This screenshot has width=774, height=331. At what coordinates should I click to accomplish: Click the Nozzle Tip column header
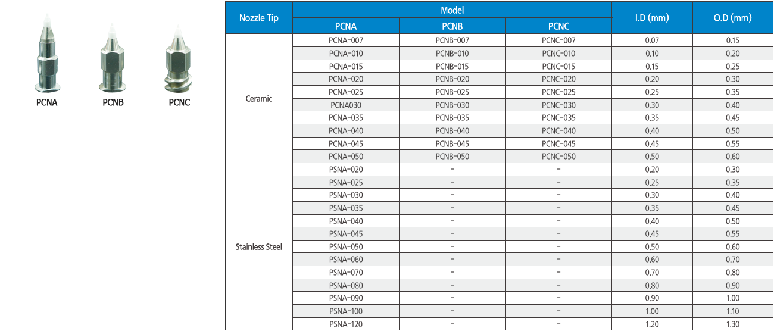point(258,18)
